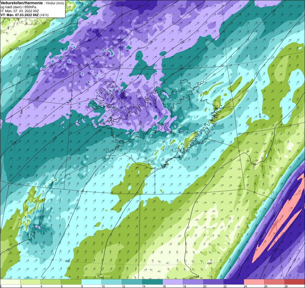Click the '144' height contour label
The image size is (305, 288).
[294, 260]
